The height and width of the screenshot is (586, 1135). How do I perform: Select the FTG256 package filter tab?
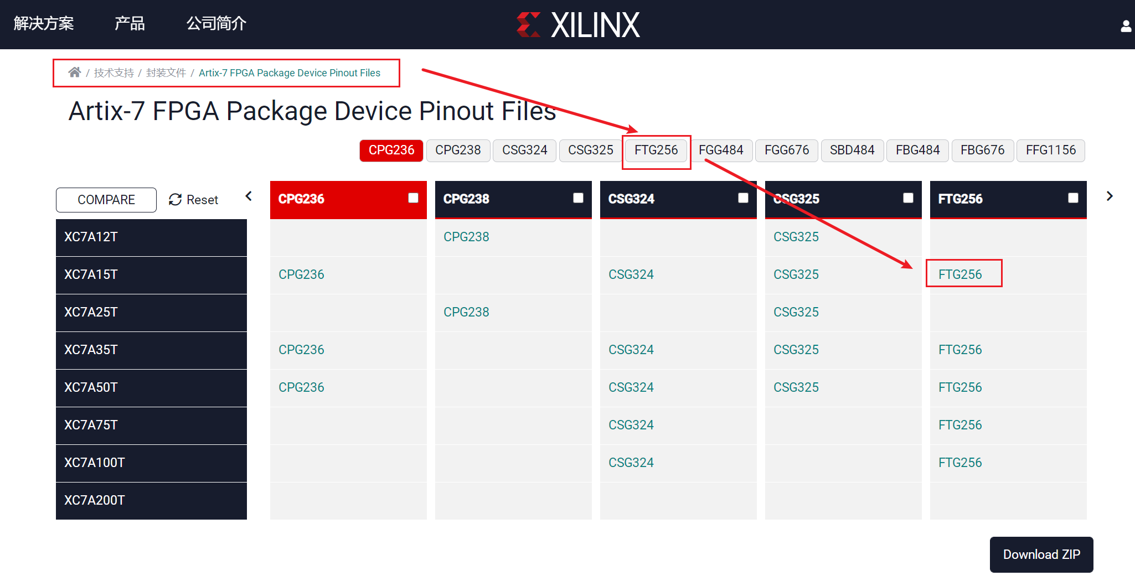click(x=656, y=150)
